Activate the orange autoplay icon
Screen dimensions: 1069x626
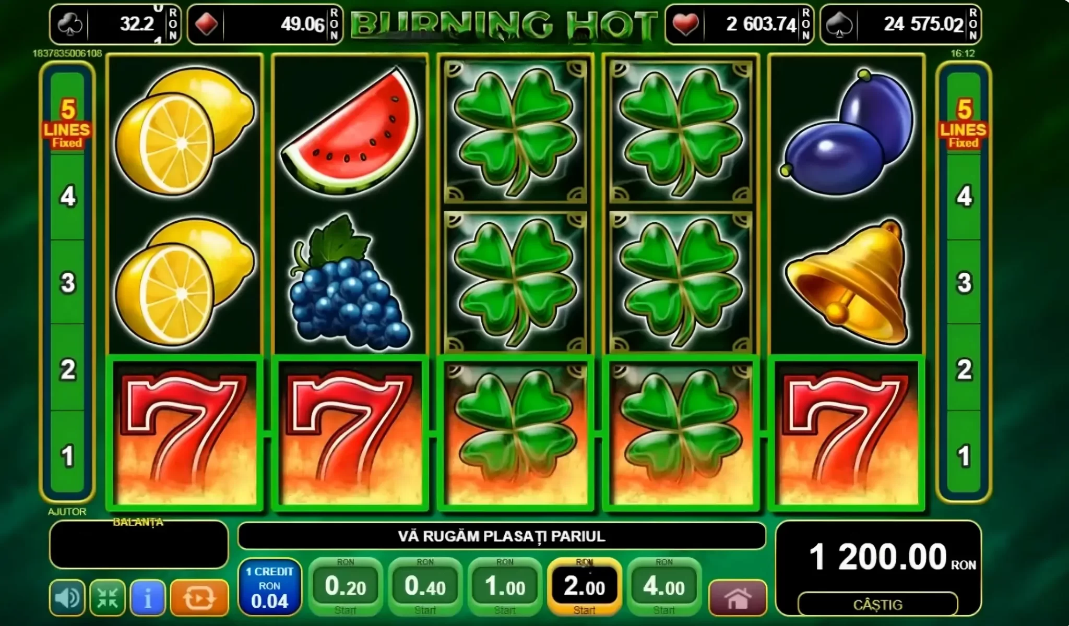[x=199, y=597]
